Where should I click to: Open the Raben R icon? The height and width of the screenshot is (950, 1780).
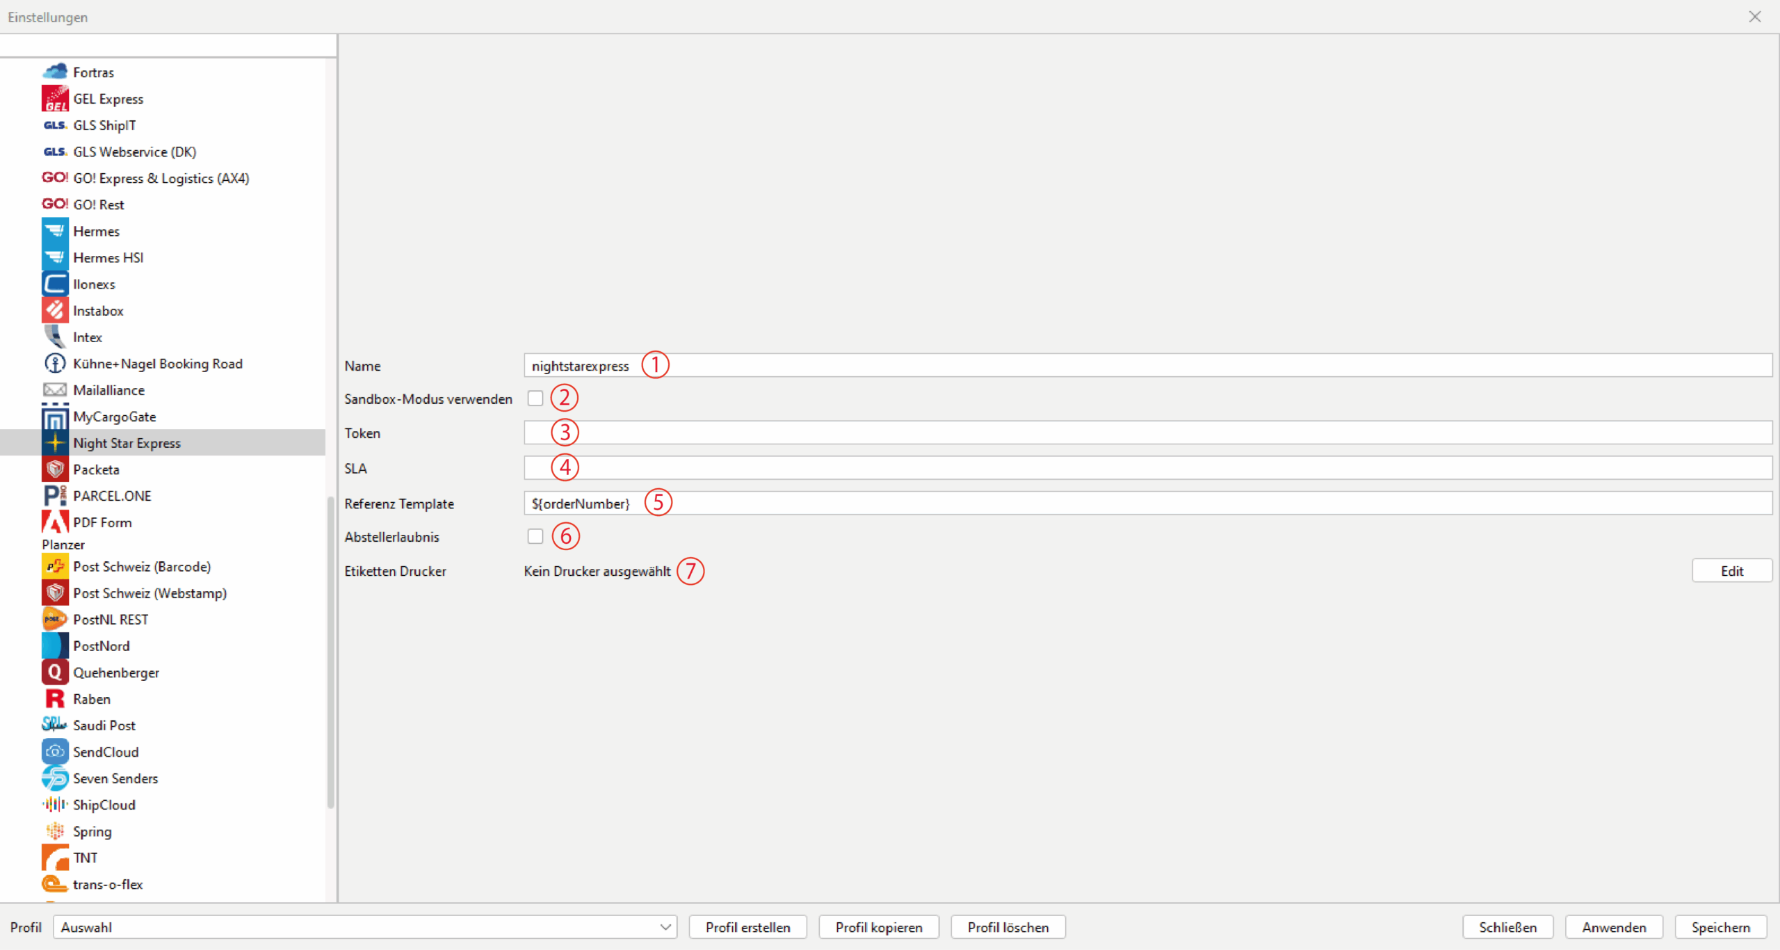pos(55,699)
